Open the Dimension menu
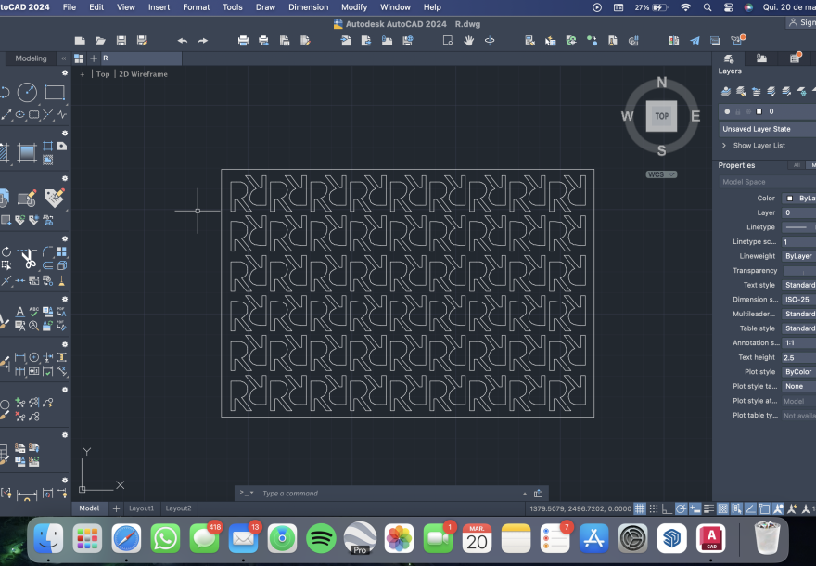Image resolution: width=816 pixels, height=566 pixels. (x=308, y=7)
